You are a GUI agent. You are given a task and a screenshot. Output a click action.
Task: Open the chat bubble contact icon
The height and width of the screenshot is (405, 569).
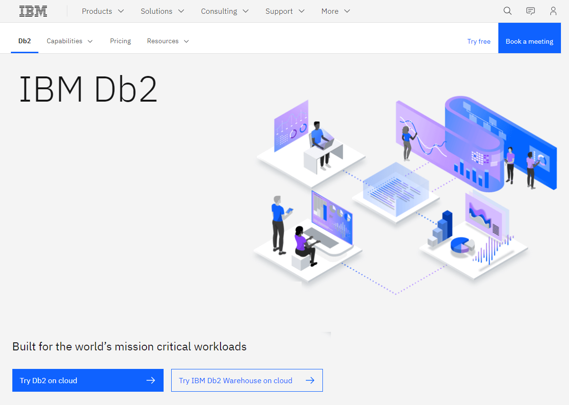(x=531, y=11)
